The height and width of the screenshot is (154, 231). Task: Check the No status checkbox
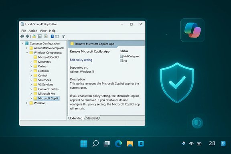tap(121, 61)
